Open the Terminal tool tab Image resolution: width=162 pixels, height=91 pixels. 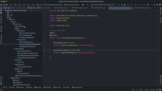pyautogui.click(x=38, y=87)
